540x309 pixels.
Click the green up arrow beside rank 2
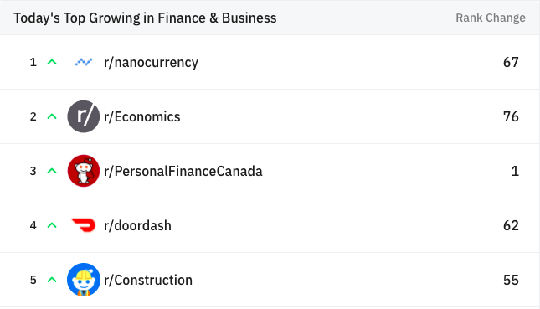point(52,116)
